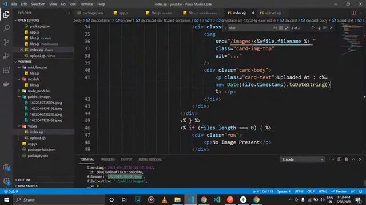366x205 pixels.
Task: Open the Manage gear icon
Action: pyautogui.click(x=6, y=181)
